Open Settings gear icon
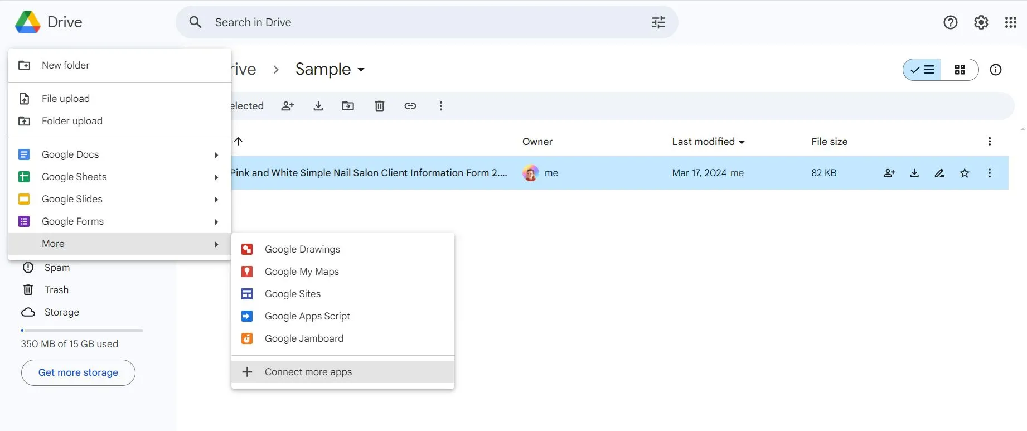Image resolution: width=1027 pixels, height=431 pixels. pos(981,22)
